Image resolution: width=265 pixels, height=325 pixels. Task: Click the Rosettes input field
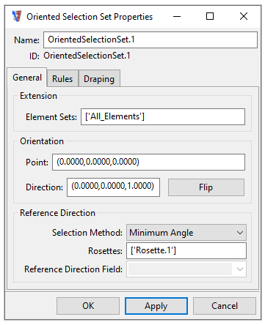click(x=186, y=250)
